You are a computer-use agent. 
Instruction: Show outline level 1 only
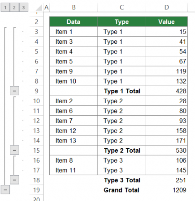pyautogui.click(x=5, y=7)
